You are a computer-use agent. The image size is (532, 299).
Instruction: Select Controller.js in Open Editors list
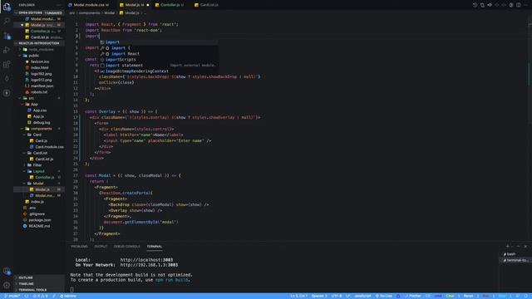[39, 31]
